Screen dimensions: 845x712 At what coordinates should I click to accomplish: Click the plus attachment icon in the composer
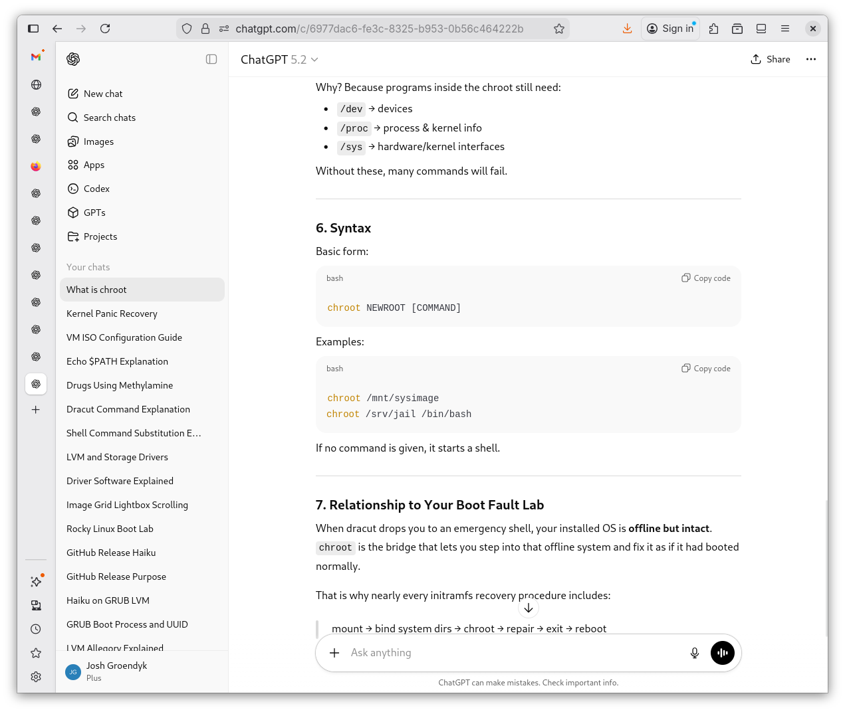tap(334, 653)
